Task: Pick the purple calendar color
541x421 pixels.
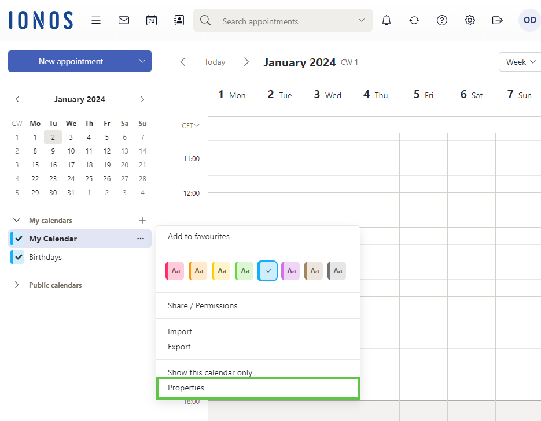Action: click(x=290, y=271)
